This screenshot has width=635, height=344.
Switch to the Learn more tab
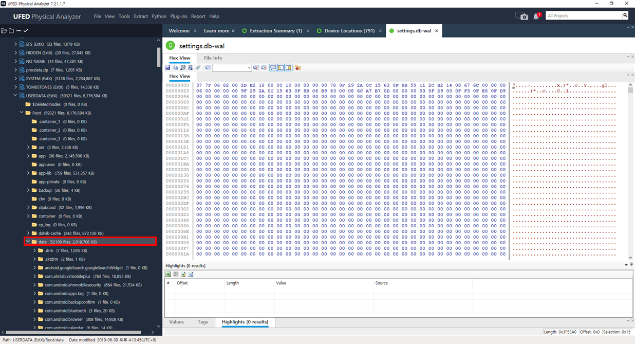point(216,31)
